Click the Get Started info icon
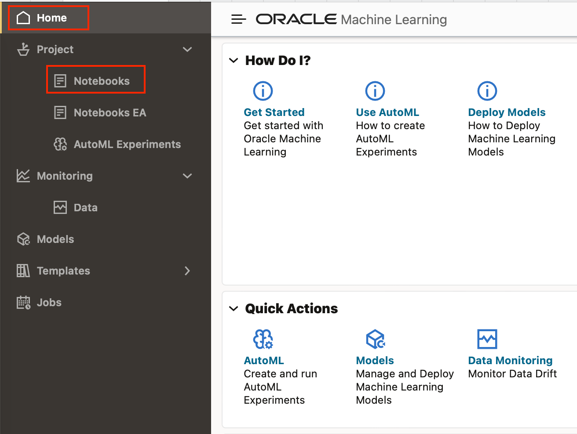 tap(263, 91)
